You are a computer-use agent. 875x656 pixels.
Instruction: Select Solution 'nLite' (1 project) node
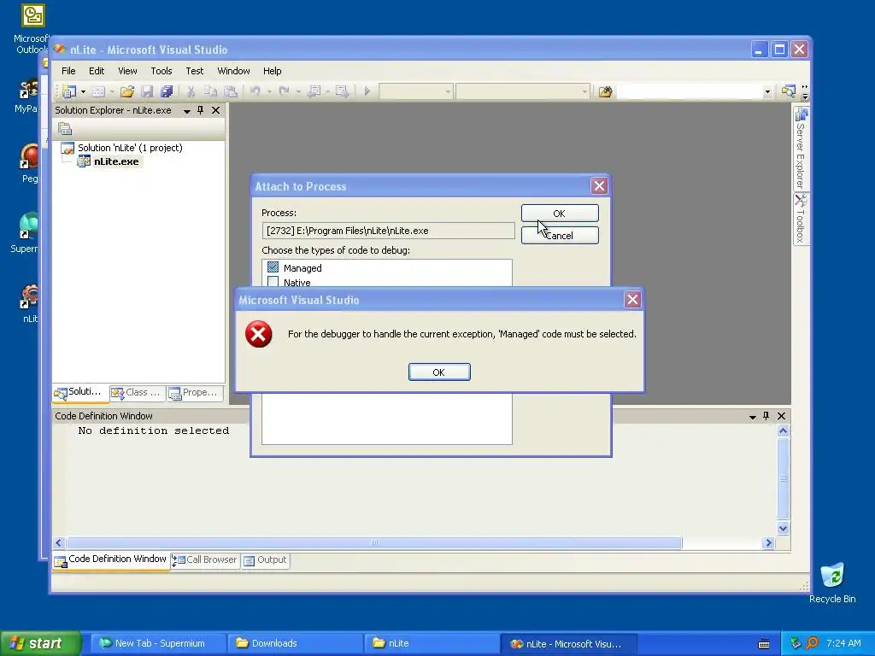[x=130, y=148]
